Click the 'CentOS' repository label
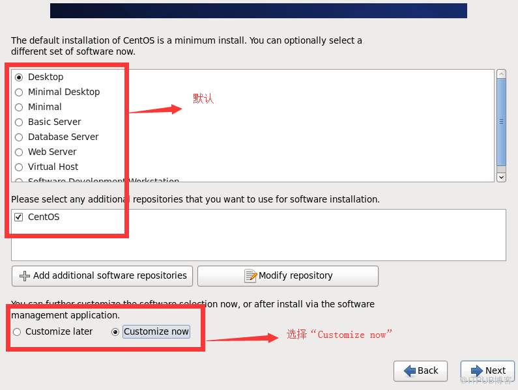The height and width of the screenshot is (390, 518). 44,217
